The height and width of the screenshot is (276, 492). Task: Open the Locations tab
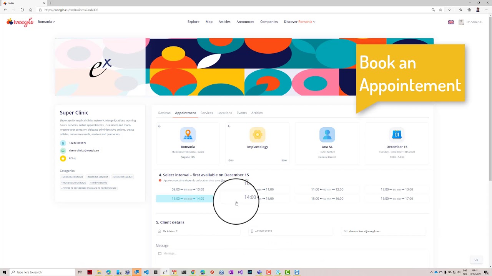coord(225,113)
